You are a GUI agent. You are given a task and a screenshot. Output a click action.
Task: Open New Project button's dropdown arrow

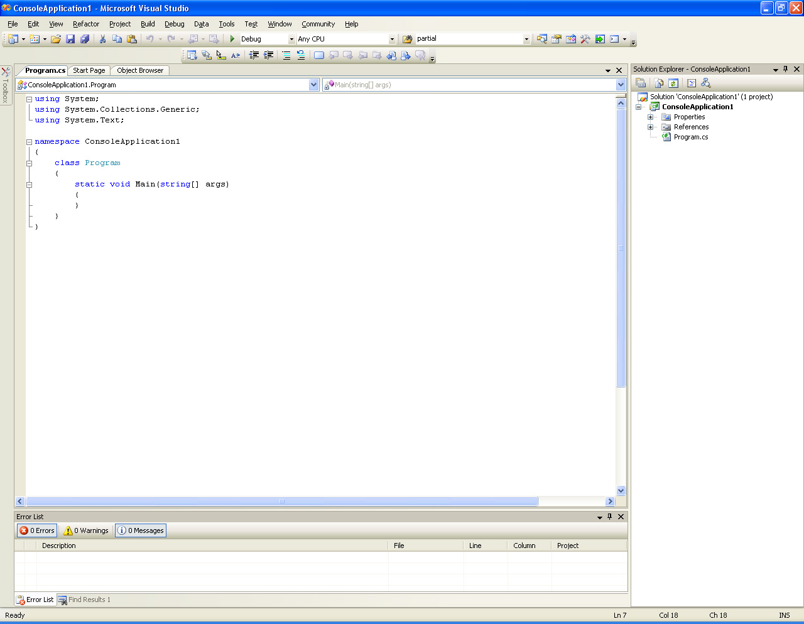[x=23, y=39]
